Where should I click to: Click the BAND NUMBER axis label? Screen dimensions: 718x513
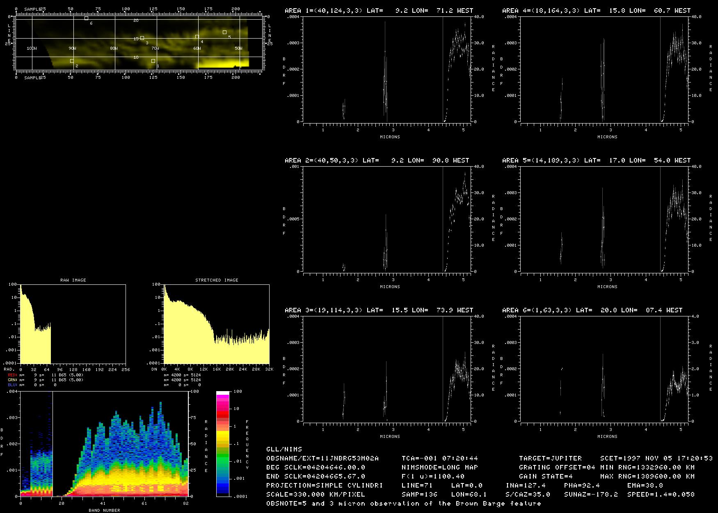pyautogui.click(x=104, y=510)
